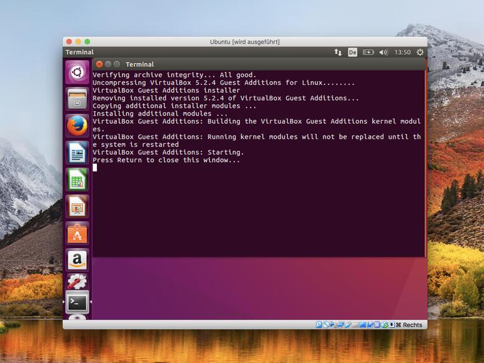Open the battery indicator menu
This screenshot has width=484, height=363.
(368, 52)
